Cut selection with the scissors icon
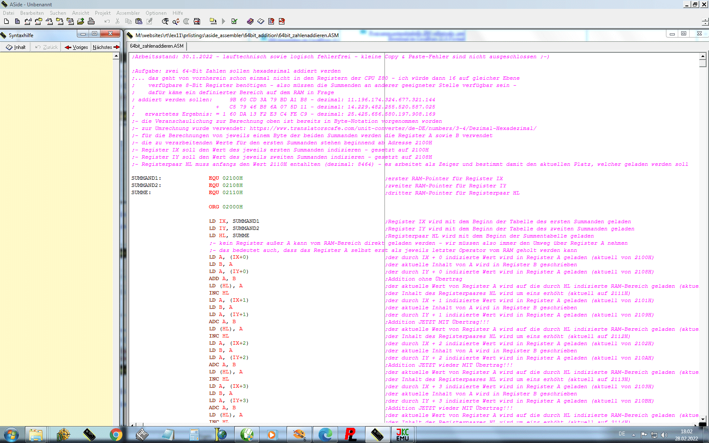 118,21
